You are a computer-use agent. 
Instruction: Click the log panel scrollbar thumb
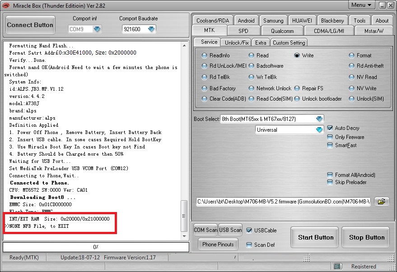point(184,216)
